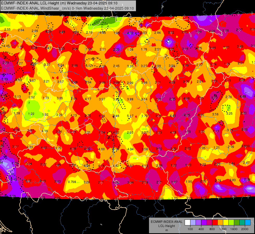Click the wind shear value 5.01

(102, 116)
